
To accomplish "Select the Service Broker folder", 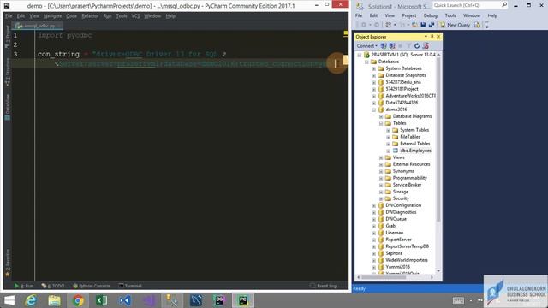I will point(407,185).
